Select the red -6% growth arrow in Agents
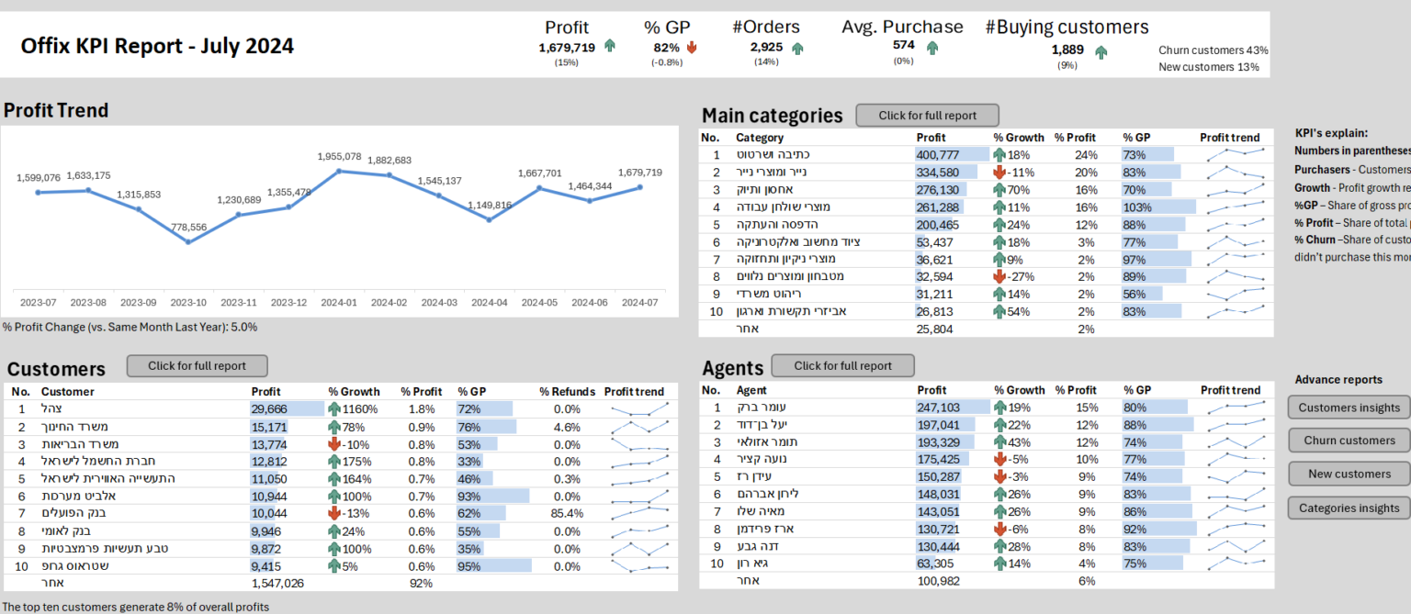The width and height of the screenshot is (1411, 614). (x=999, y=530)
